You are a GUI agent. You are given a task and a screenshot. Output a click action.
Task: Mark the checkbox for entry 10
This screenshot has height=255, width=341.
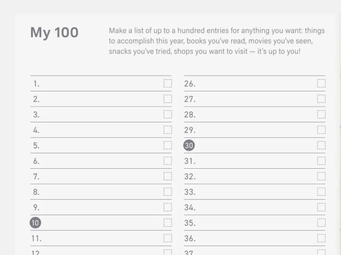pyautogui.click(x=168, y=223)
